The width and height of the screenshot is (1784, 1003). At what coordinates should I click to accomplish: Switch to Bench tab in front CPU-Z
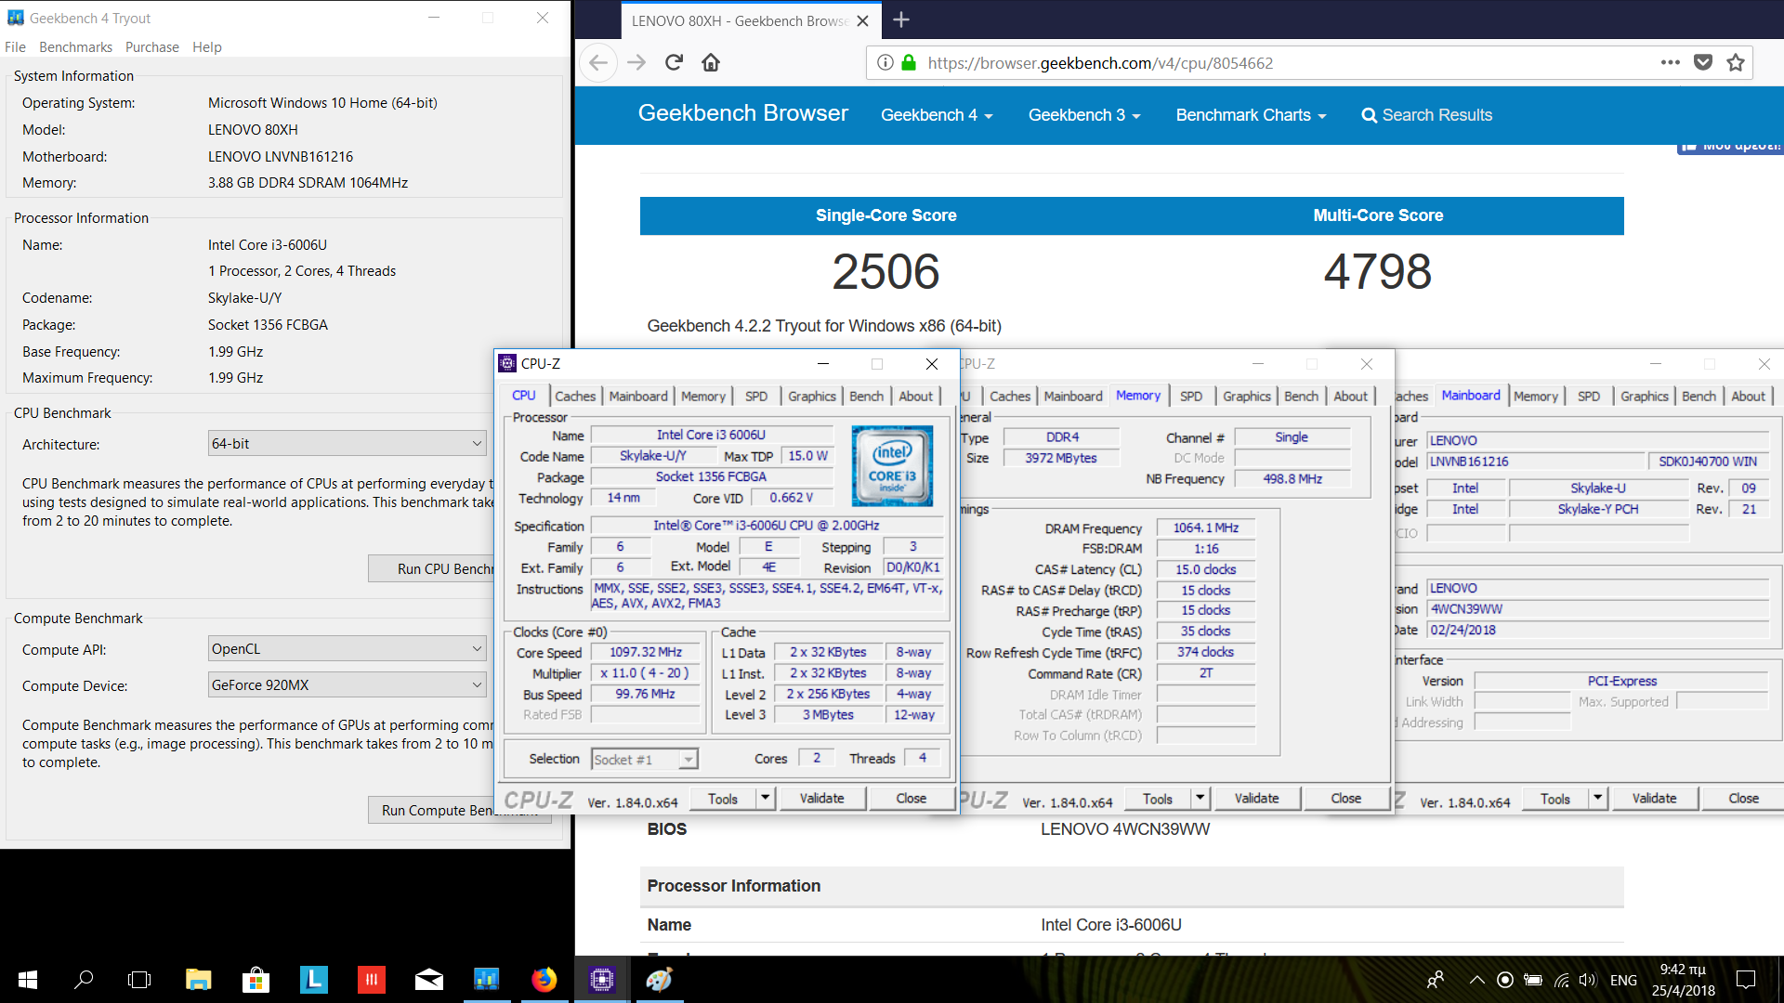coord(867,397)
